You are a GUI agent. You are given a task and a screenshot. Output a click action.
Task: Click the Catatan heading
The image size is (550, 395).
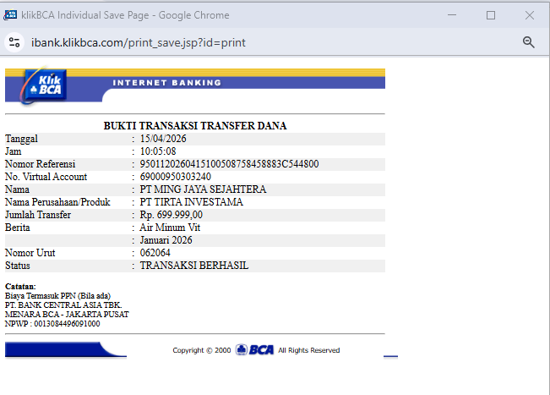point(20,286)
